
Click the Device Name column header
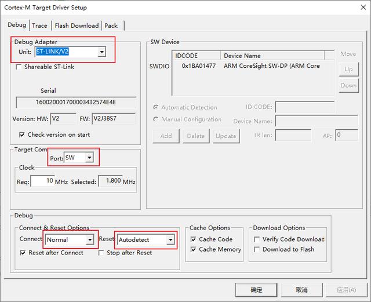272,56
